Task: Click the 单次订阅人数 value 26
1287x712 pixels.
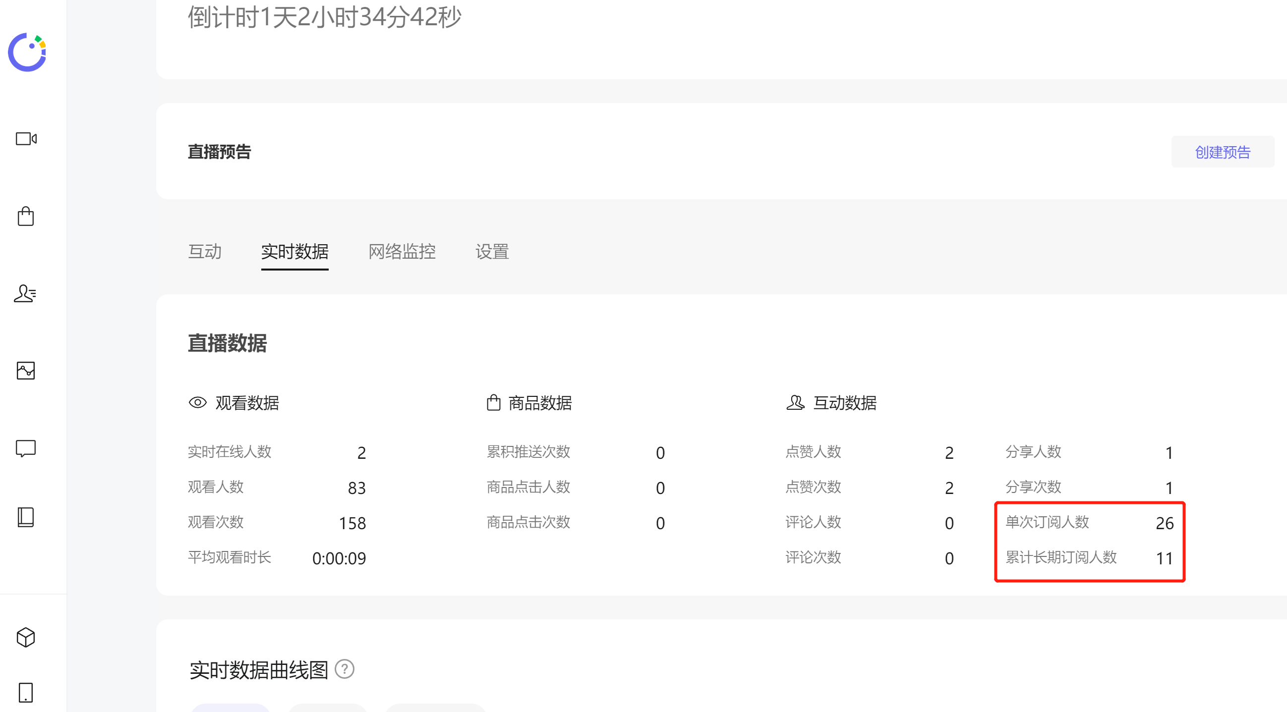Action: click(x=1165, y=523)
